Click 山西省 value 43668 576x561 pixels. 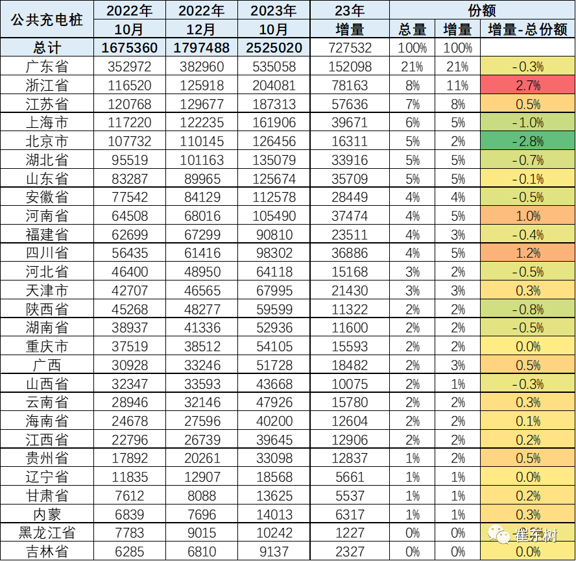pyautogui.click(x=274, y=384)
